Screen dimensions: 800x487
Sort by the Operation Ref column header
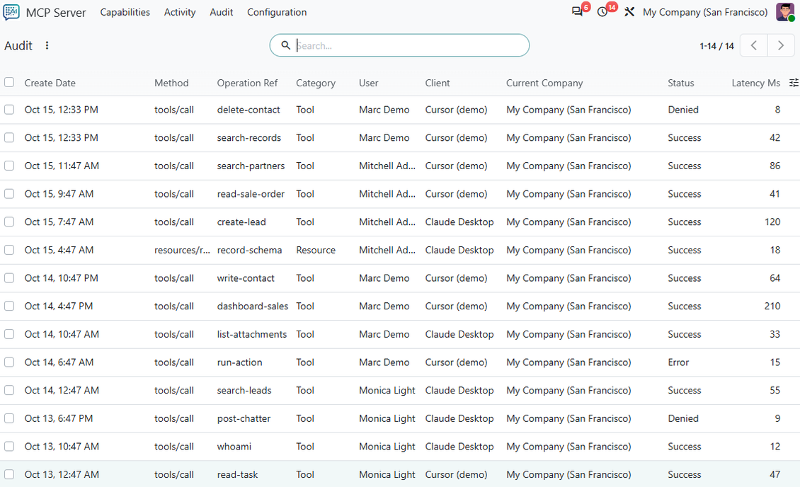[x=248, y=83]
